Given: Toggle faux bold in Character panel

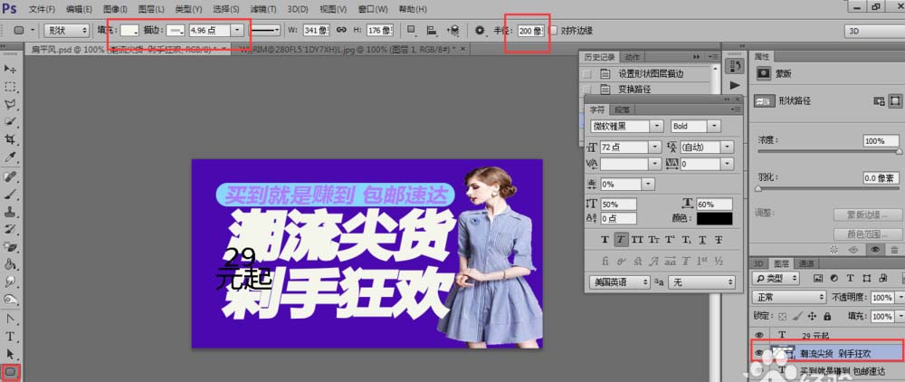Looking at the screenshot, I should [605, 240].
